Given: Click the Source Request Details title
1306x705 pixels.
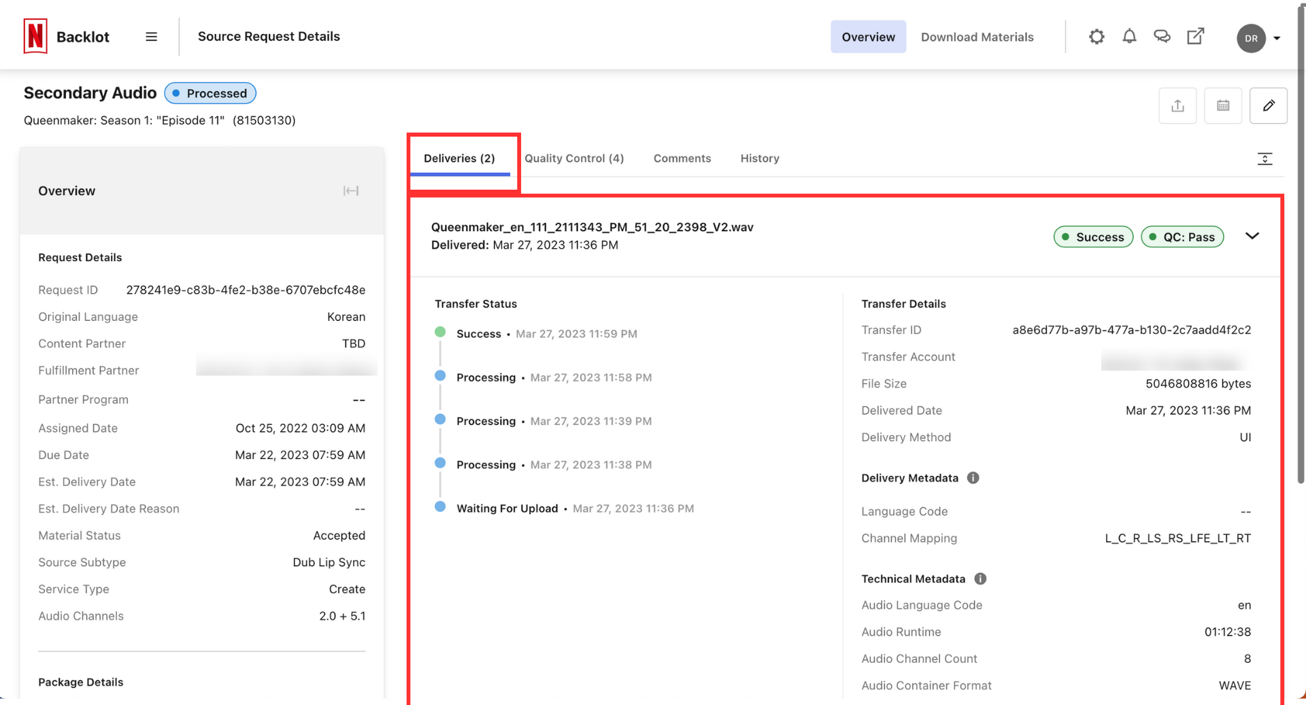Looking at the screenshot, I should [x=269, y=37].
